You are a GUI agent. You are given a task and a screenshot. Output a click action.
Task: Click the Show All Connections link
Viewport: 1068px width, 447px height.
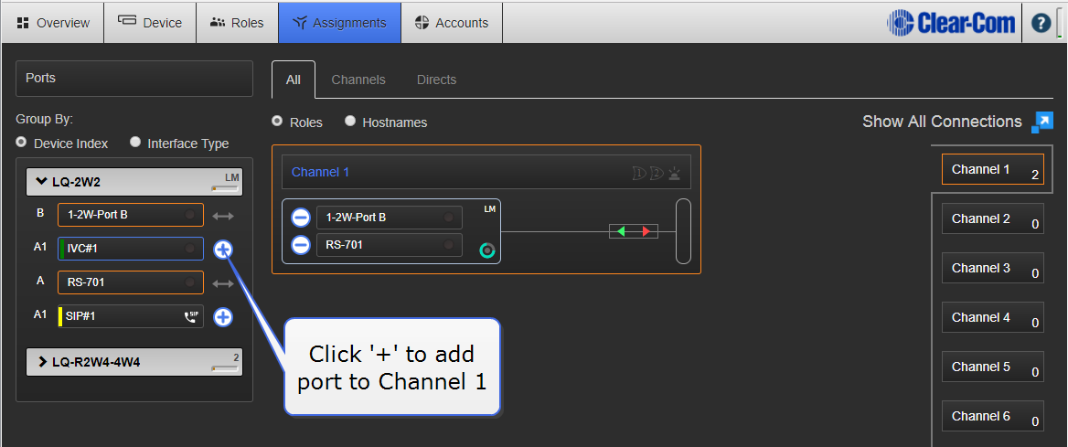click(x=942, y=122)
